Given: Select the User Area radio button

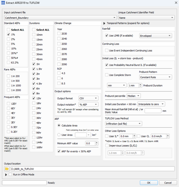Looking at the screenshot, I should [x=59, y=135].
